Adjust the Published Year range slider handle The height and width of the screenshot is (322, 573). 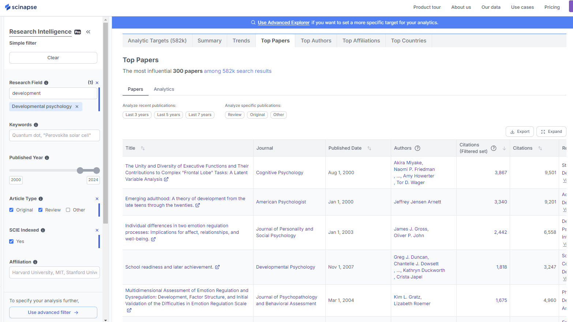(80, 170)
